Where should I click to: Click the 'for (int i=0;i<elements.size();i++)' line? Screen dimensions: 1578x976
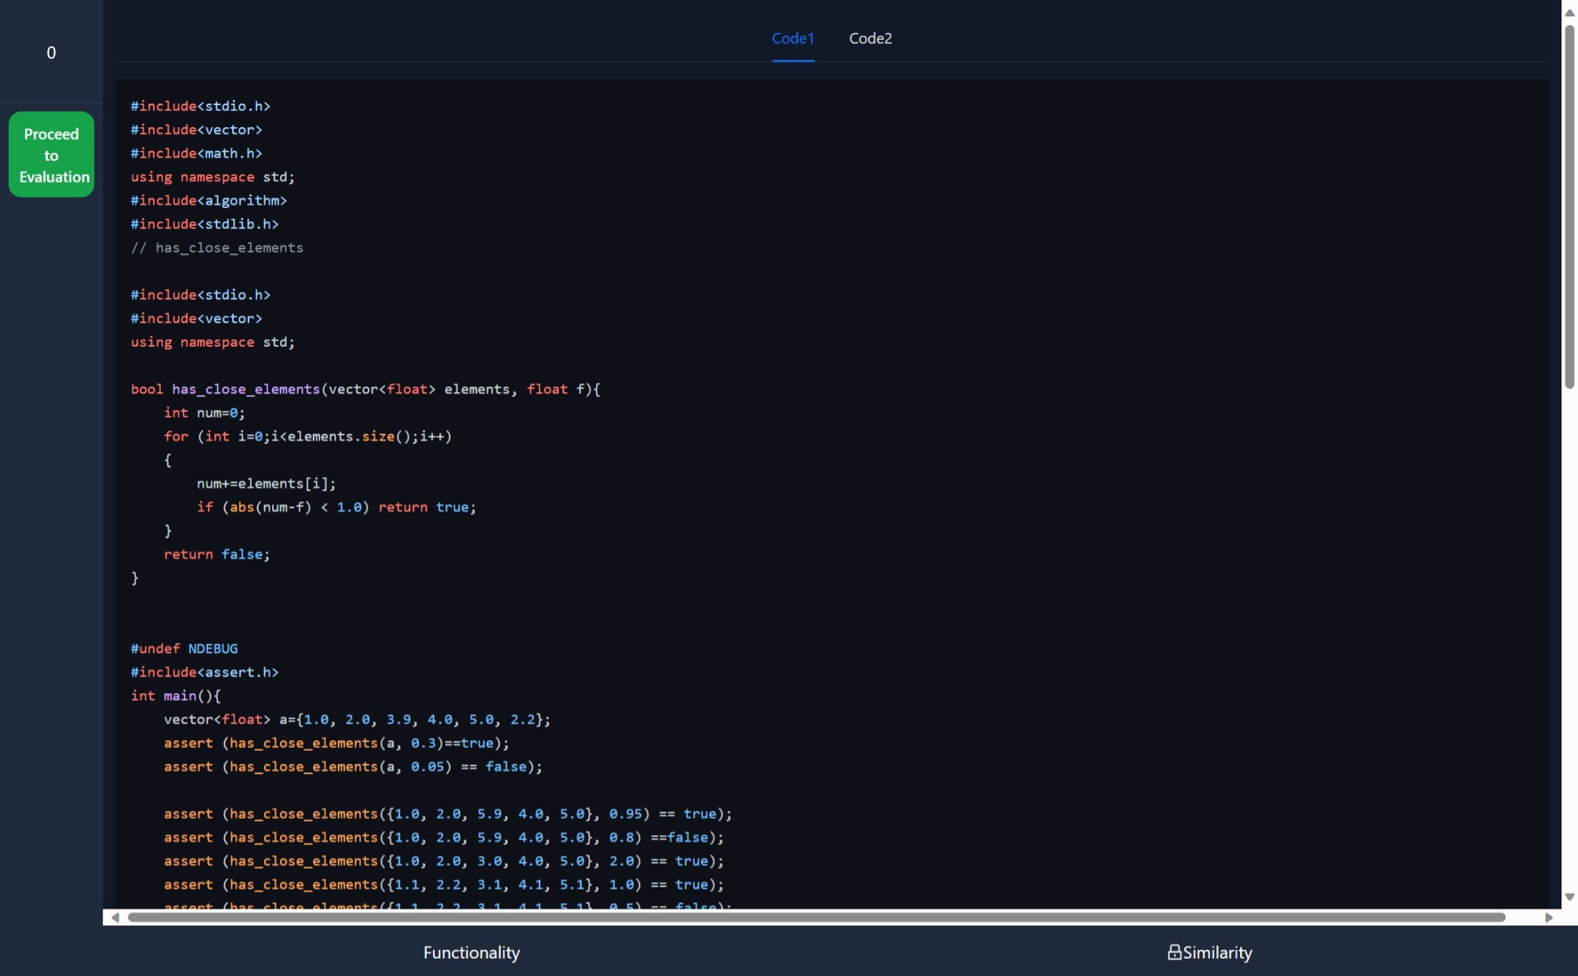[x=308, y=436]
